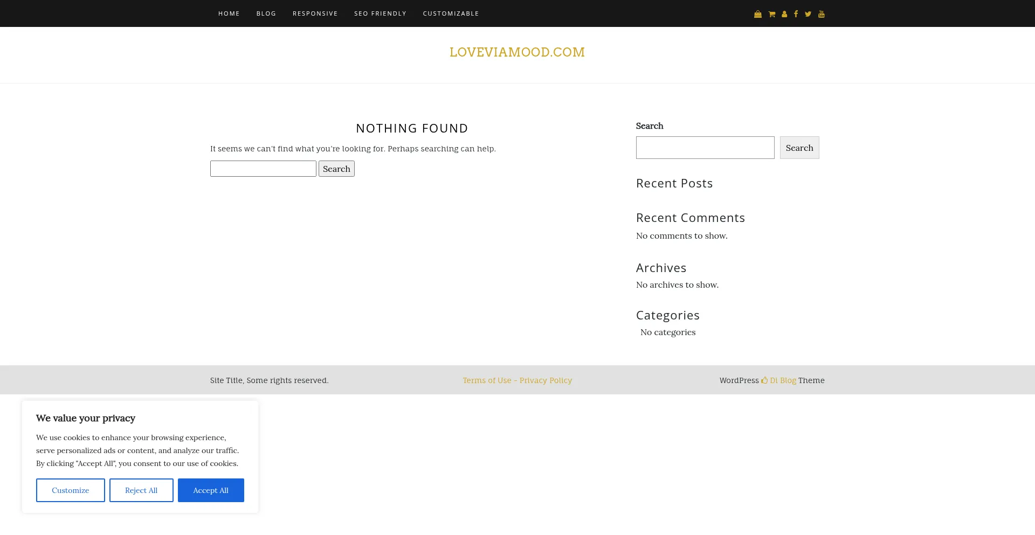
Task: Open the Di Blog theme link
Action: tap(782, 380)
